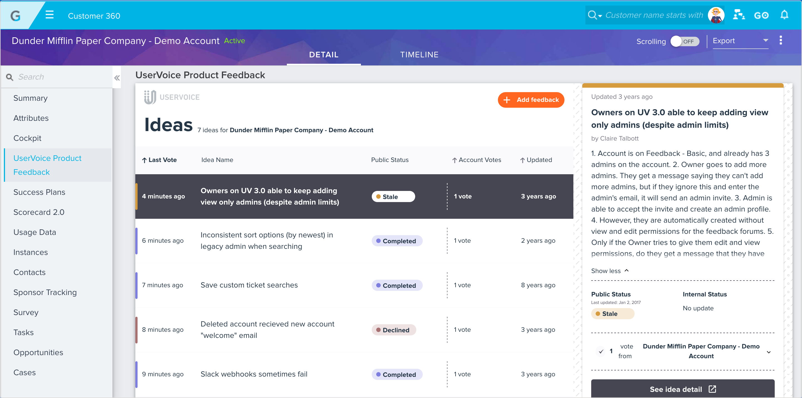Select the Slack webhooks sometimes fail idea
The image size is (802, 398).
(x=354, y=374)
